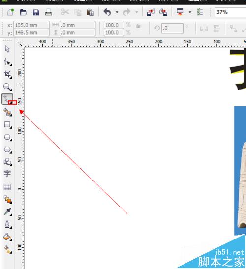
Task: Select the Fill bucket tool
Action: (x=7, y=237)
